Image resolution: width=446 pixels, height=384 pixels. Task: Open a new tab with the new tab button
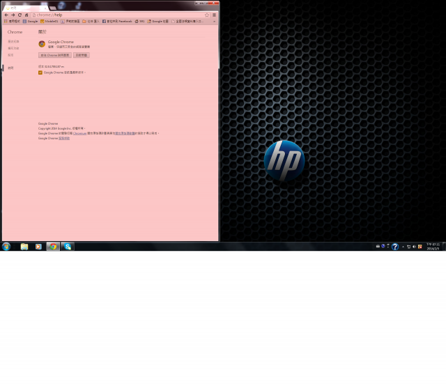(53, 8)
